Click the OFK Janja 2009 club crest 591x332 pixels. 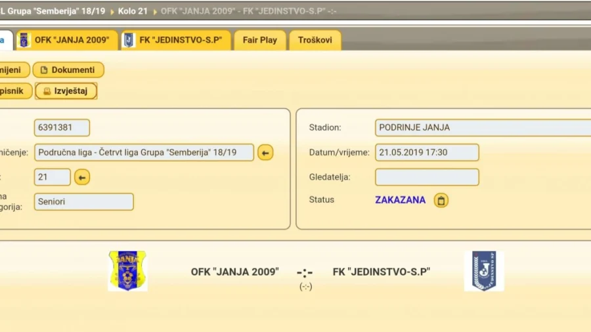tap(127, 271)
